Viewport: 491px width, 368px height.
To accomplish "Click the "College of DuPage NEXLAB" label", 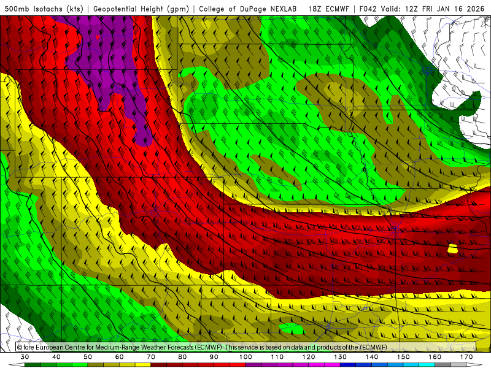I will click(x=248, y=9).
